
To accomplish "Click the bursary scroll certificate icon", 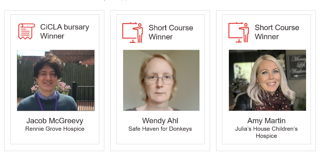I will click(26, 31).
